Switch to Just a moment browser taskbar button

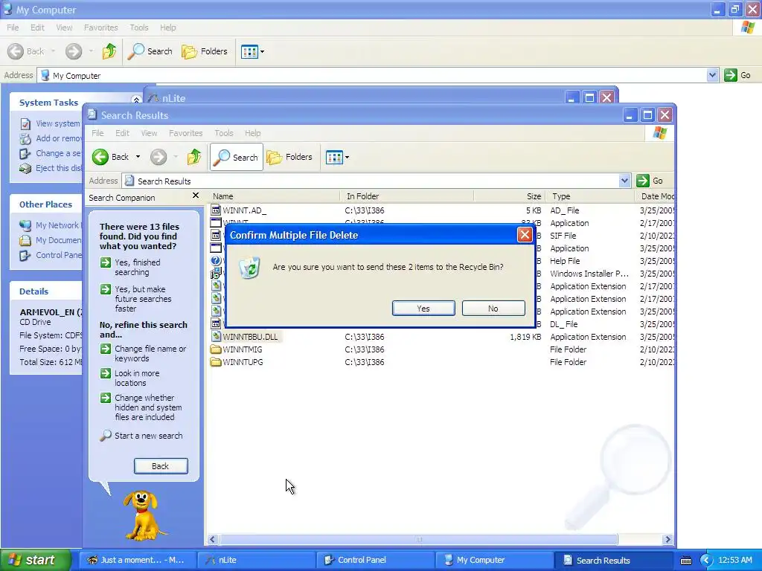(137, 560)
